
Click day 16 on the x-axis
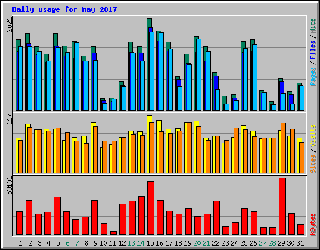click(159, 243)
